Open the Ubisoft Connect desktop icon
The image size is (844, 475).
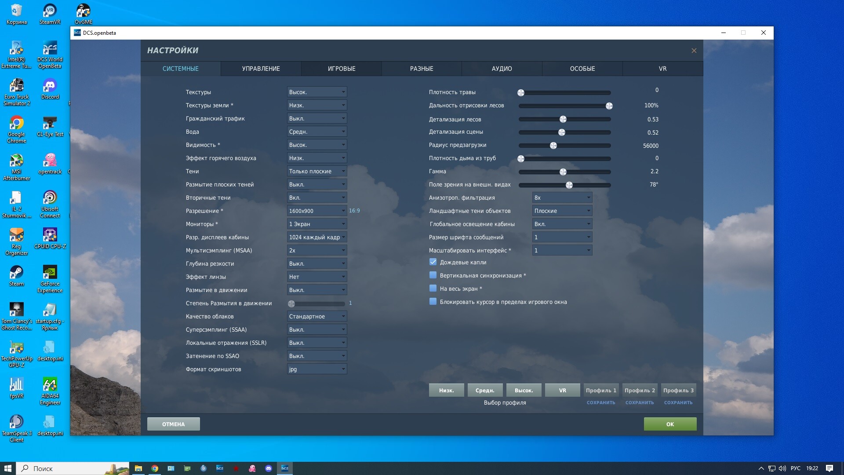pyautogui.click(x=50, y=205)
